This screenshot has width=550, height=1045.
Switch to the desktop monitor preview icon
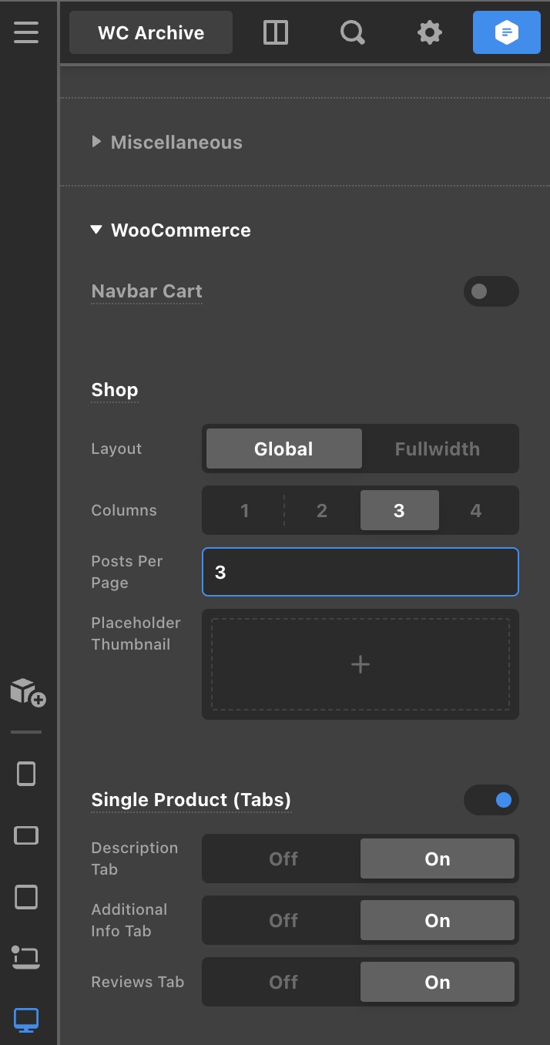[26, 1020]
